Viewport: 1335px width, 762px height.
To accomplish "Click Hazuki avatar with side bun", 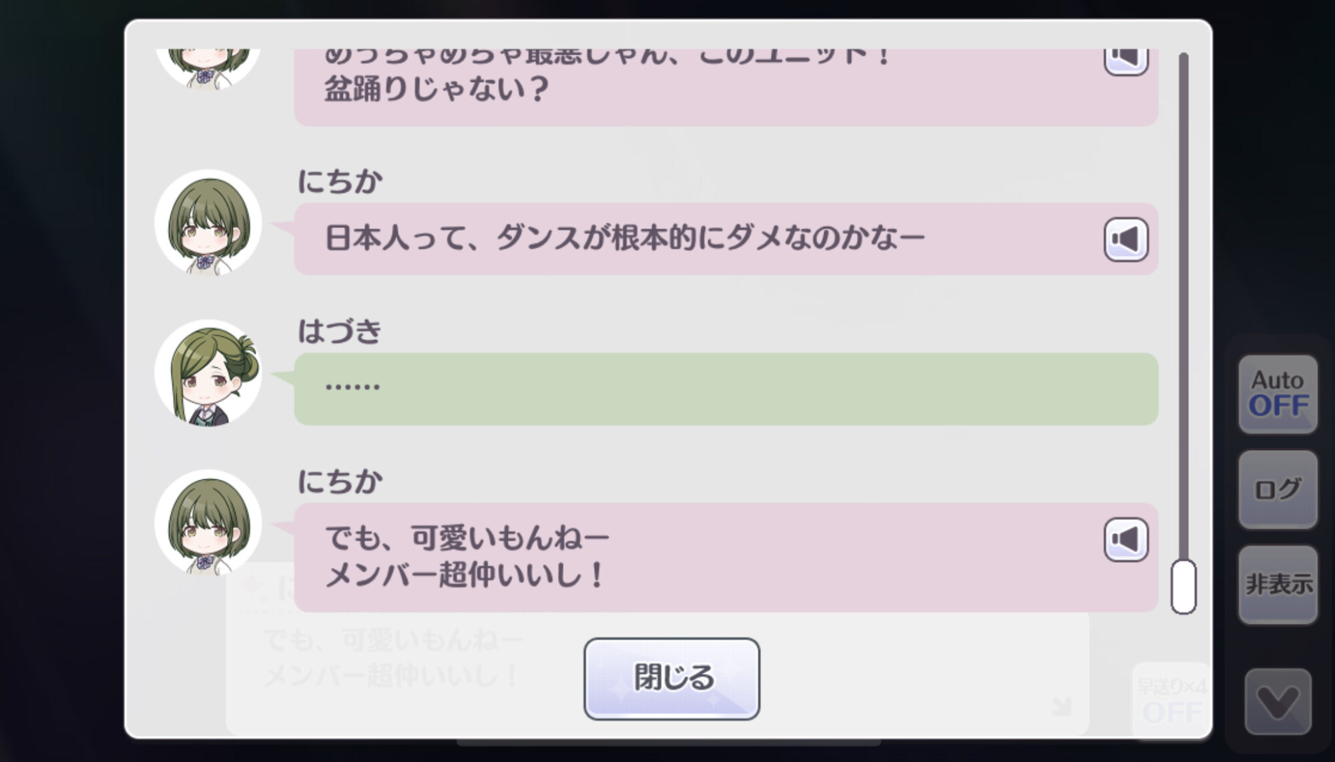I will tap(208, 373).
